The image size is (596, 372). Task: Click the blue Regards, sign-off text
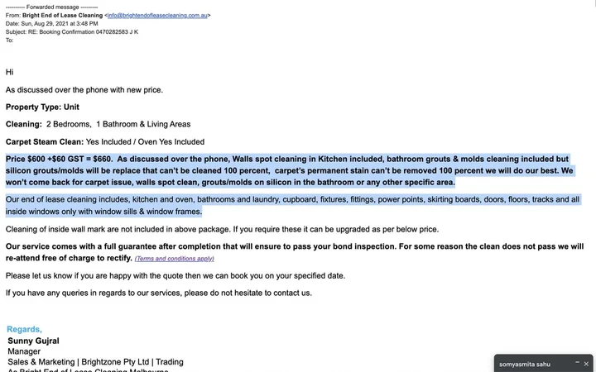coord(24,329)
